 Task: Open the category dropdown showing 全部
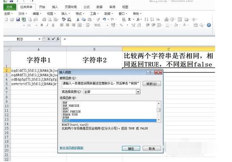click(138, 92)
